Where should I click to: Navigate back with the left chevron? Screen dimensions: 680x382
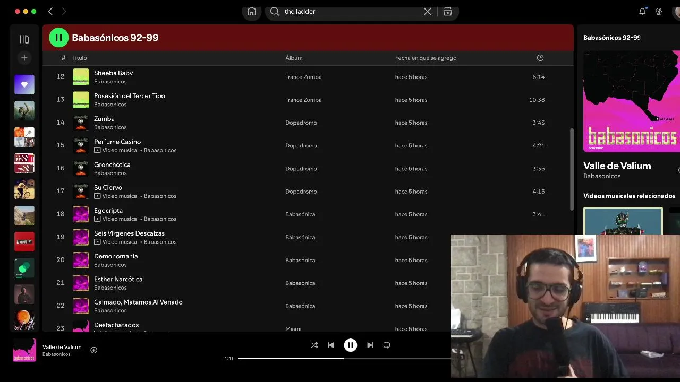coord(50,12)
